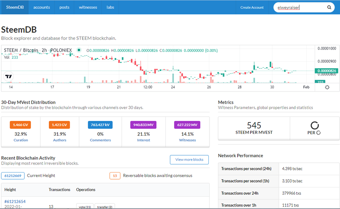Open the labs menu item
This screenshot has height=209, width=340.
(x=110, y=7)
